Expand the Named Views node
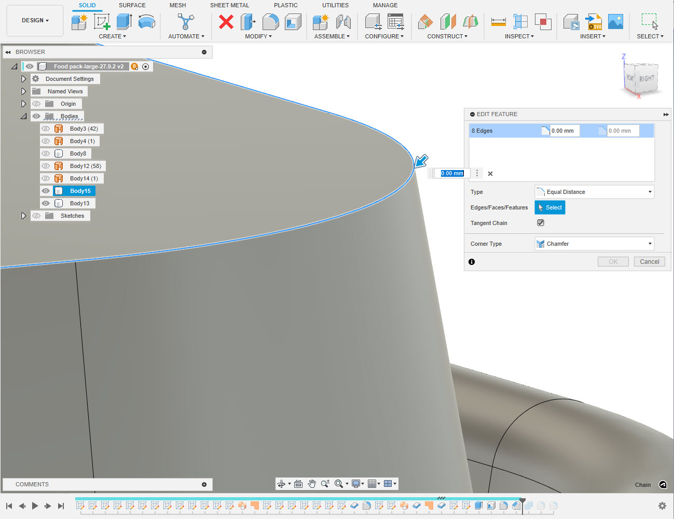674x519 pixels. tap(23, 91)
